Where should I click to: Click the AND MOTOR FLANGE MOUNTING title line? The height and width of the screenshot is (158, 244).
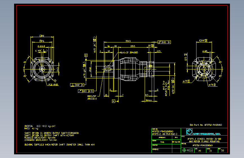204,141
